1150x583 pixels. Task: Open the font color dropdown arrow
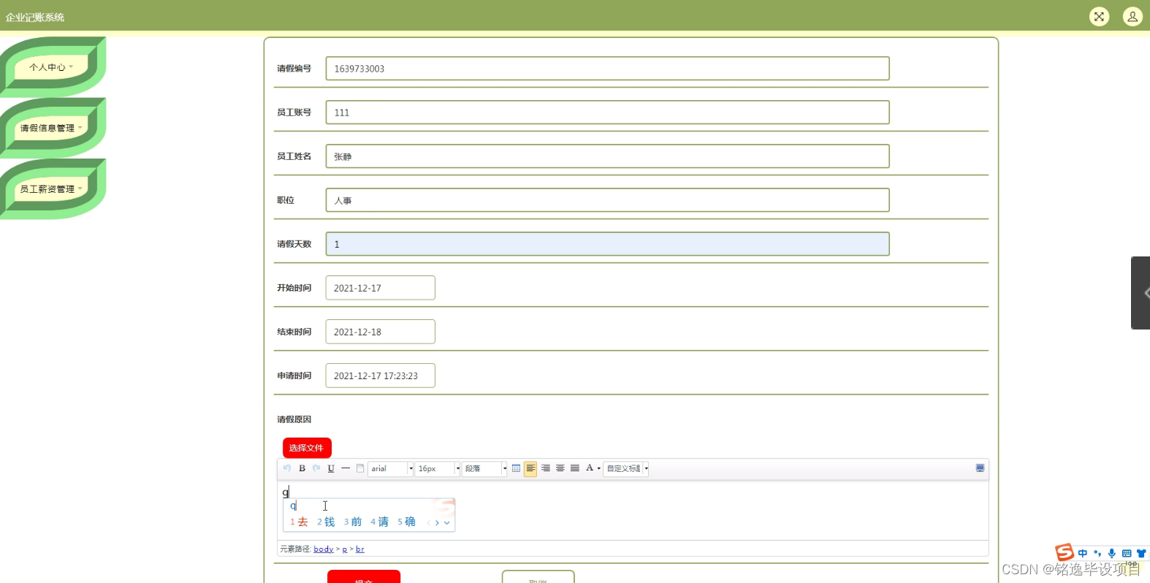(x=599, y=468)
